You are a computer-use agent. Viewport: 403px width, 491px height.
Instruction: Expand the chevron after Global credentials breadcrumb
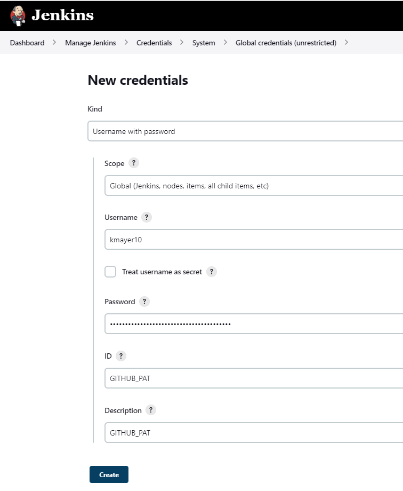point(347,43)
